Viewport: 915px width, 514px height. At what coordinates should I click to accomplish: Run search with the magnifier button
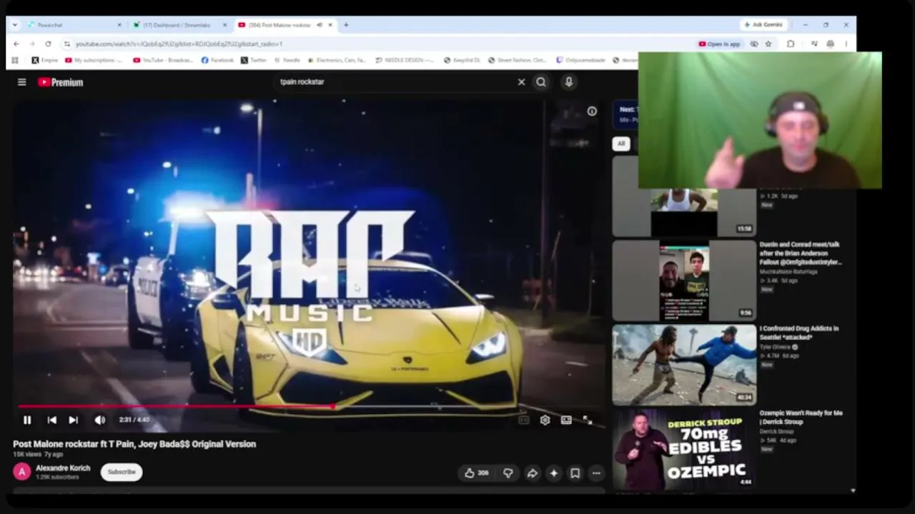click(541, 82)
